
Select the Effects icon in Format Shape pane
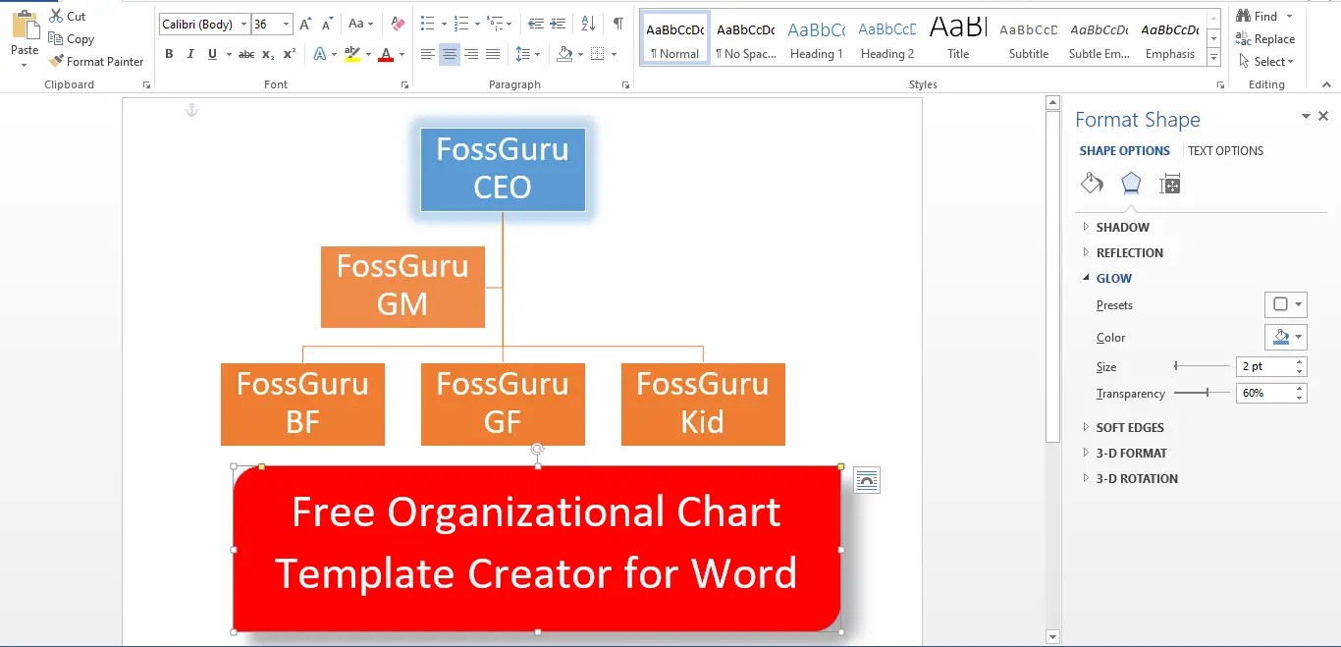click(1131, 184)
